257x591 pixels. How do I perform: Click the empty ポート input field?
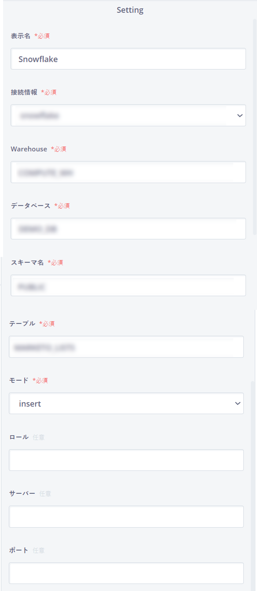[126, 573]
